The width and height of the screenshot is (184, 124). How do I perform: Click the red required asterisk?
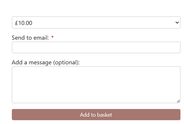click(x=52, y=38)
